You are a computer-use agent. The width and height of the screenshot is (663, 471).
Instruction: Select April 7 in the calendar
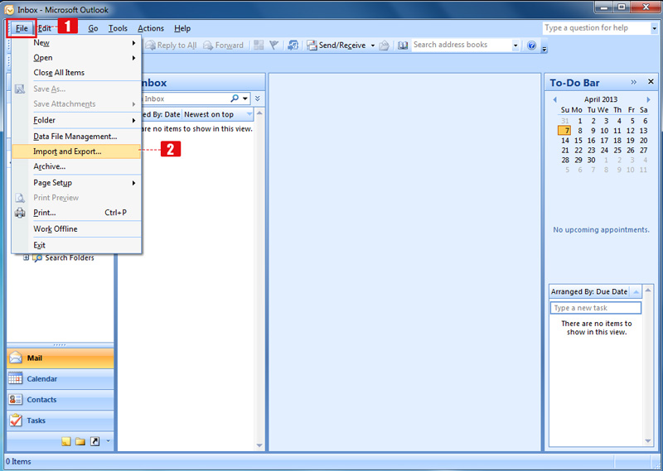click(x=564, y=131)
